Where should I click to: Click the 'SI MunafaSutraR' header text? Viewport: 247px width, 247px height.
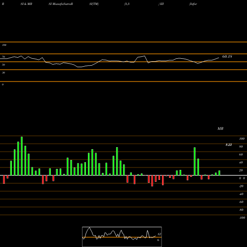pos(61,4)
